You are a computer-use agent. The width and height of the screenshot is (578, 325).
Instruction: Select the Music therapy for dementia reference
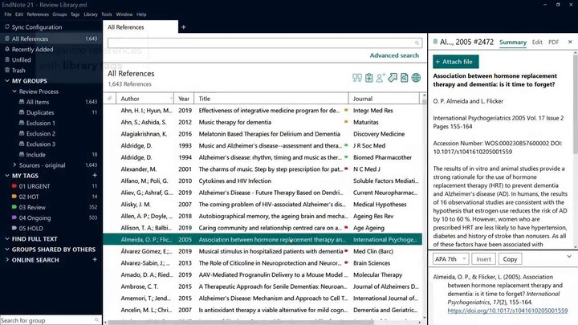coord(263,122)
